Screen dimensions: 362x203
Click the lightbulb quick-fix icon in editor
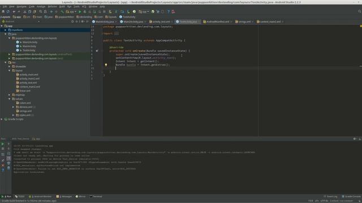point(106,65)
